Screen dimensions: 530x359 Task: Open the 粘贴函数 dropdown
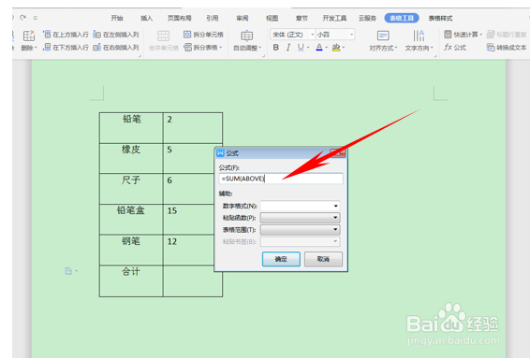point(300,218)
